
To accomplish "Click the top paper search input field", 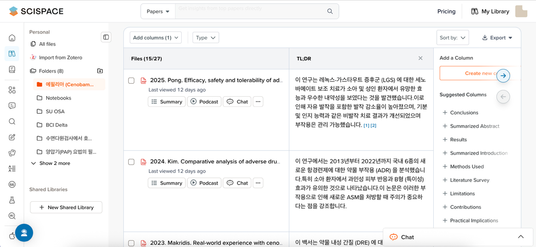I will (249, 11).
